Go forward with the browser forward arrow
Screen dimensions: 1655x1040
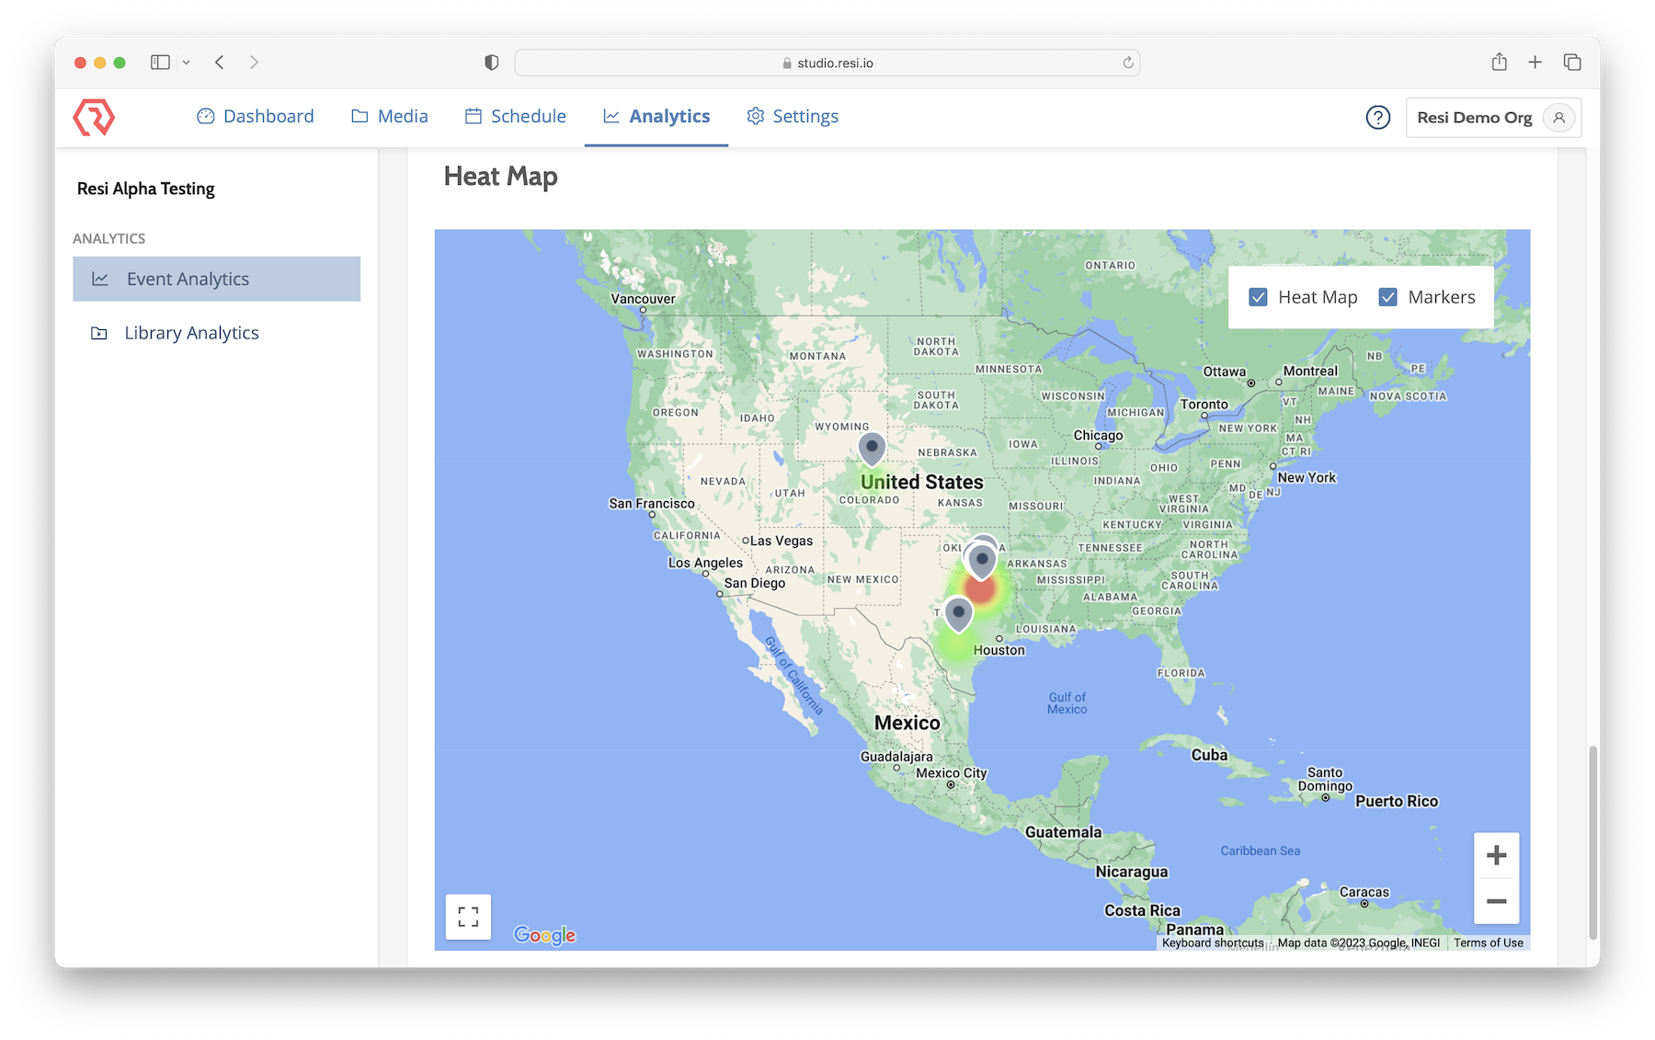point(254,63)
